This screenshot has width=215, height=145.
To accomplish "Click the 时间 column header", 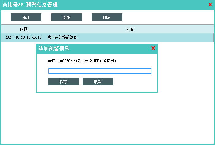I will (24, 29).
